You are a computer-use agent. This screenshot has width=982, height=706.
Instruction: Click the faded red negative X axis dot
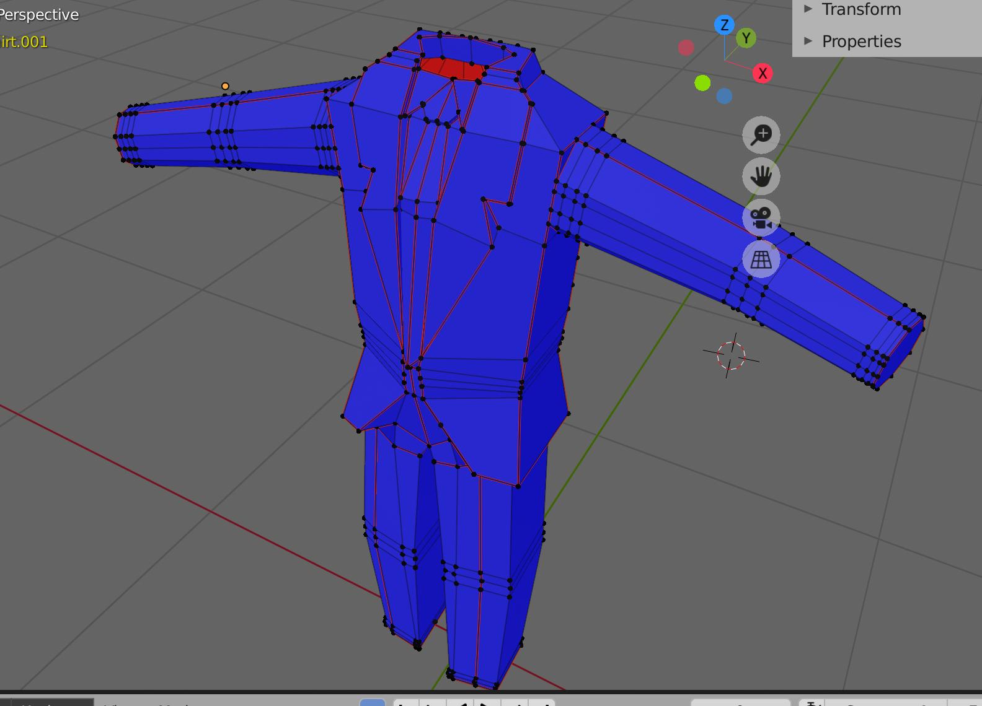(686, 48)
